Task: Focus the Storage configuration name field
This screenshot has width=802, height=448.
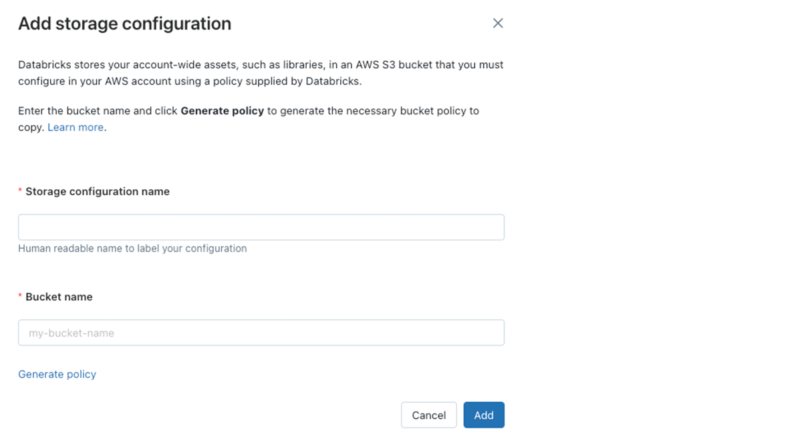Action: pos(261,227)
